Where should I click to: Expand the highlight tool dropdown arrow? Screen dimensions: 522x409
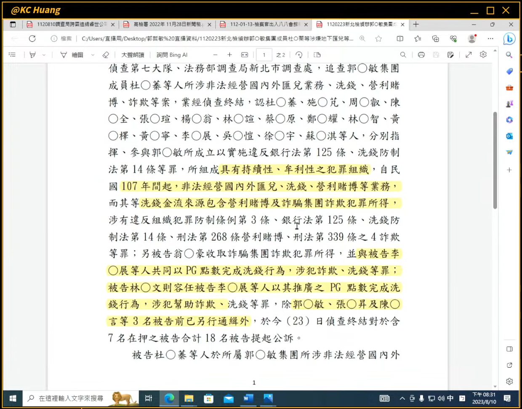(44, 55)
